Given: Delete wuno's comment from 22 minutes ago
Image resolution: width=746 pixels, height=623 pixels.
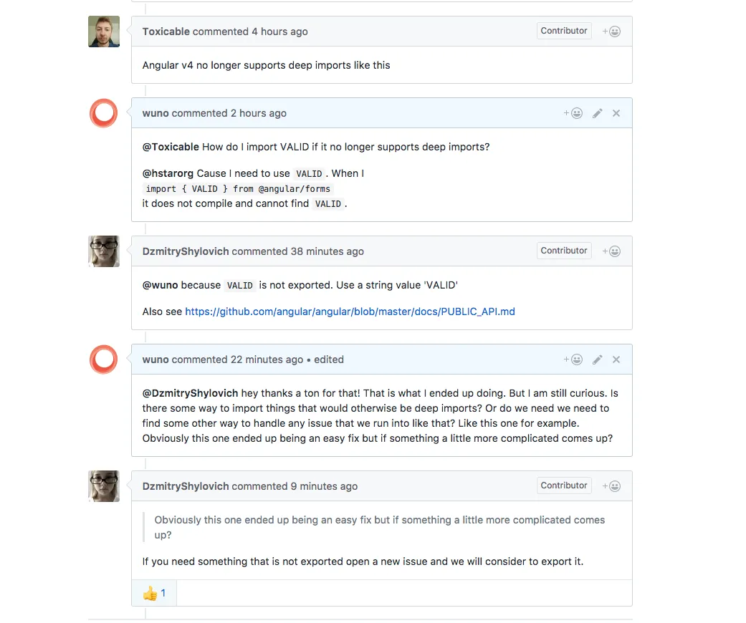Looking at the screenshot, I should [x=616, y=359].
